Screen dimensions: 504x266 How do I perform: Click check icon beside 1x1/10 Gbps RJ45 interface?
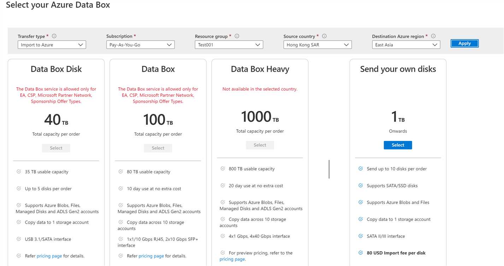pyautogui.click(x=121, y=239)
